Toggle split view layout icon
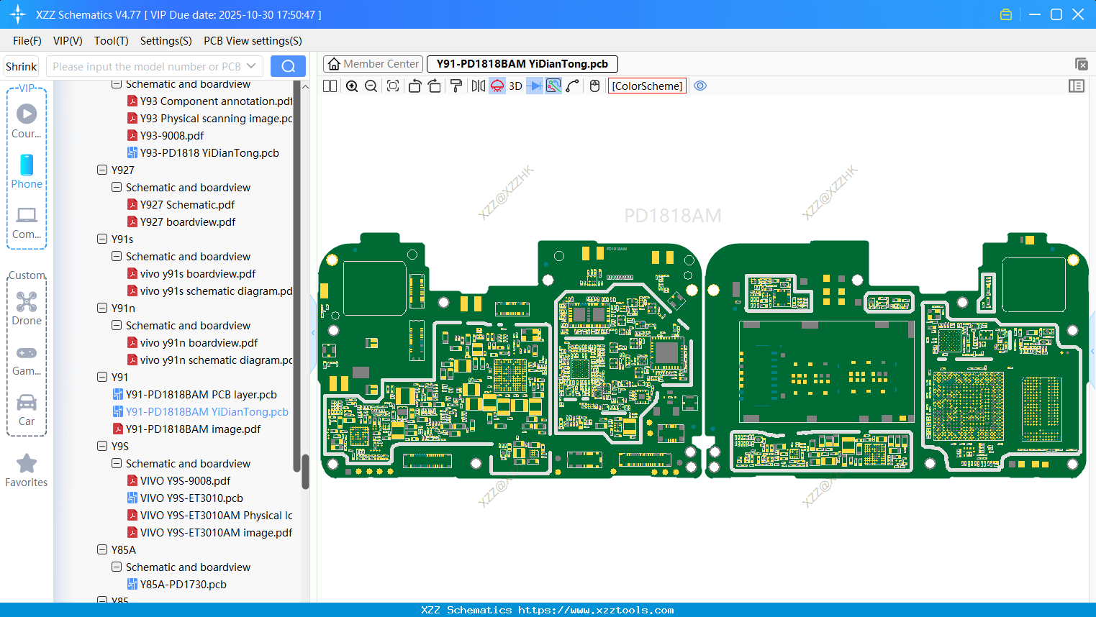This screenshot has width=1096, height=617. pos(330,86)
